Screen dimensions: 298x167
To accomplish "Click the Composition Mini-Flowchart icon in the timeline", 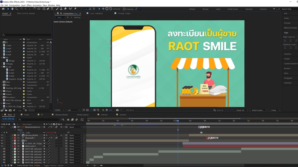I will pos(63,120).
